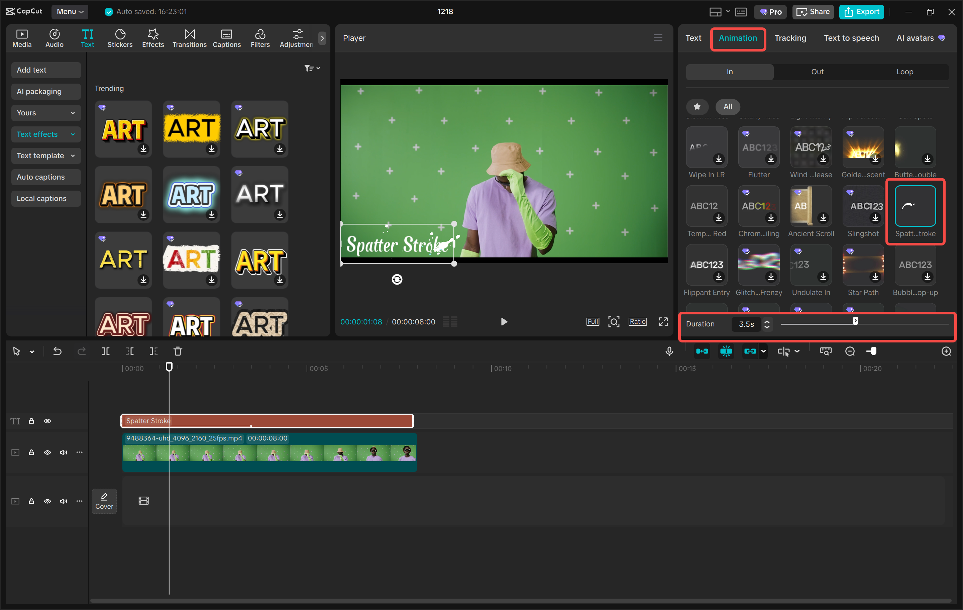Lock the video track
Screen dimensions: 963x610
point(31,452)
